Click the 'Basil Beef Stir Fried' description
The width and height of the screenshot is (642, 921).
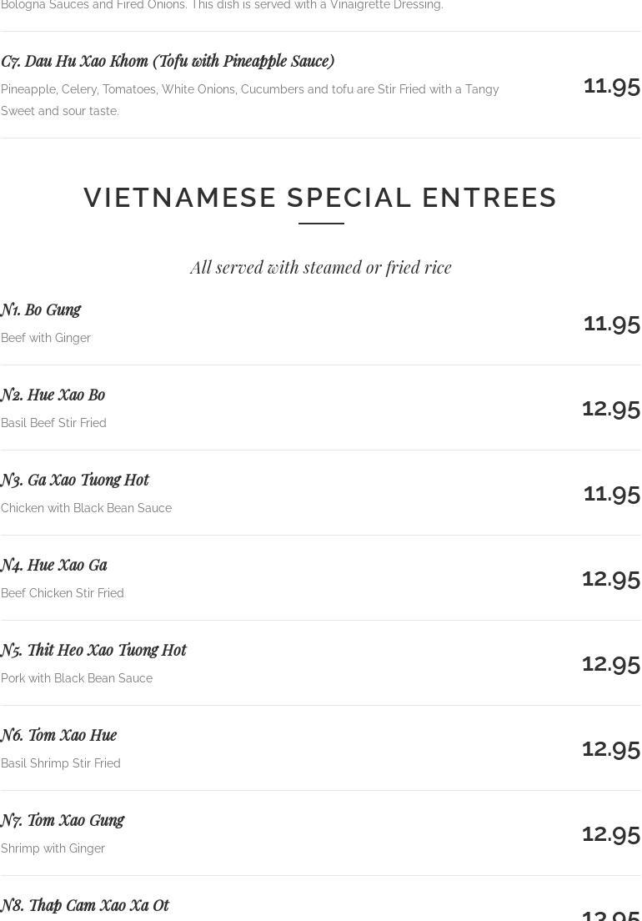pos(53,423)
